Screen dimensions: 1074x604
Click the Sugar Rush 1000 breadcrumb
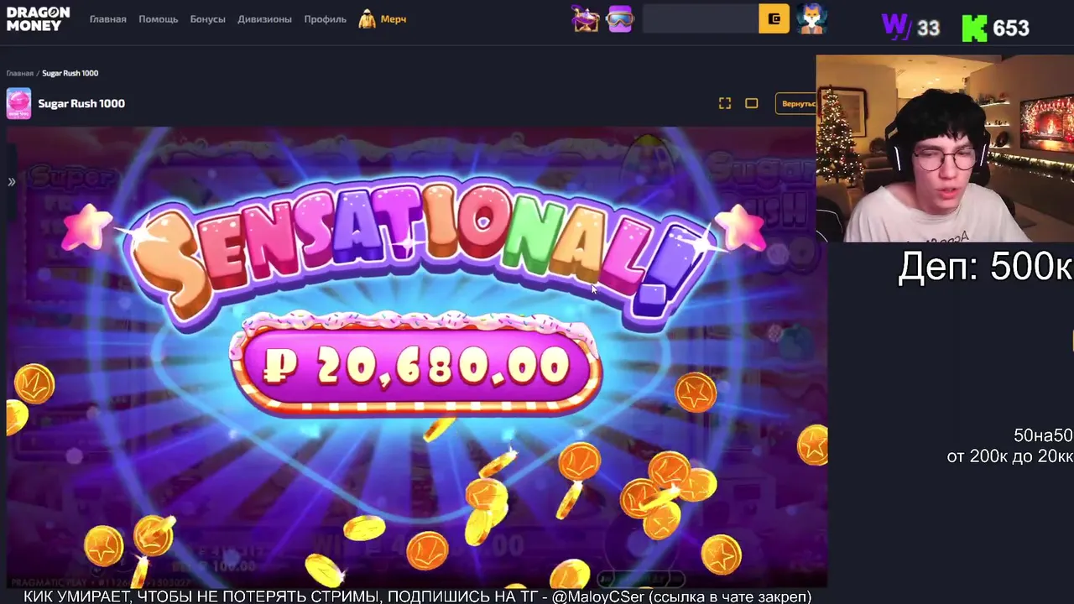click(x=70, y=73)
